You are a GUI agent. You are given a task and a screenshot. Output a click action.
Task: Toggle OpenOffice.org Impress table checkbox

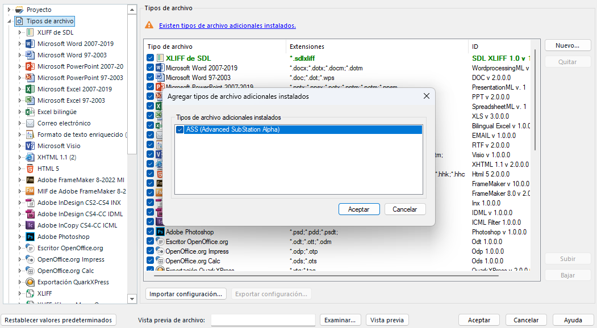point(151,251)
